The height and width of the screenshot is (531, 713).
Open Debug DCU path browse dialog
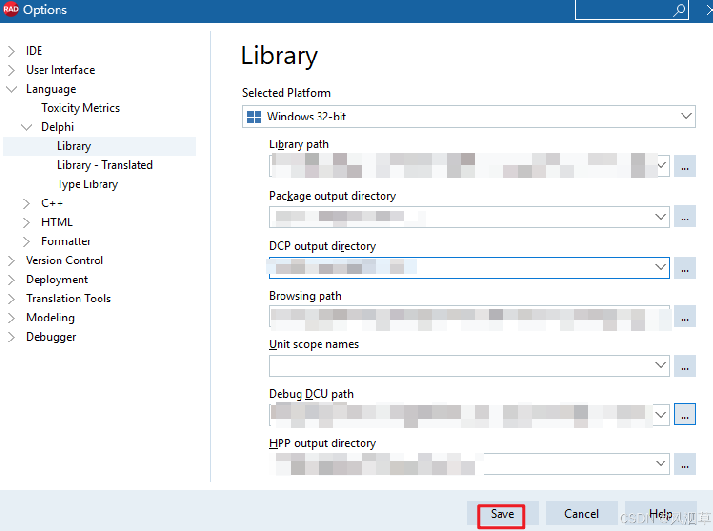(x=684, y=414)
